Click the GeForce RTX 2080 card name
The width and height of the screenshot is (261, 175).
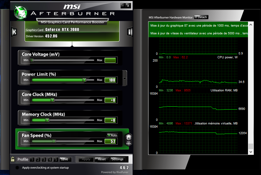(x=62, y=29)
